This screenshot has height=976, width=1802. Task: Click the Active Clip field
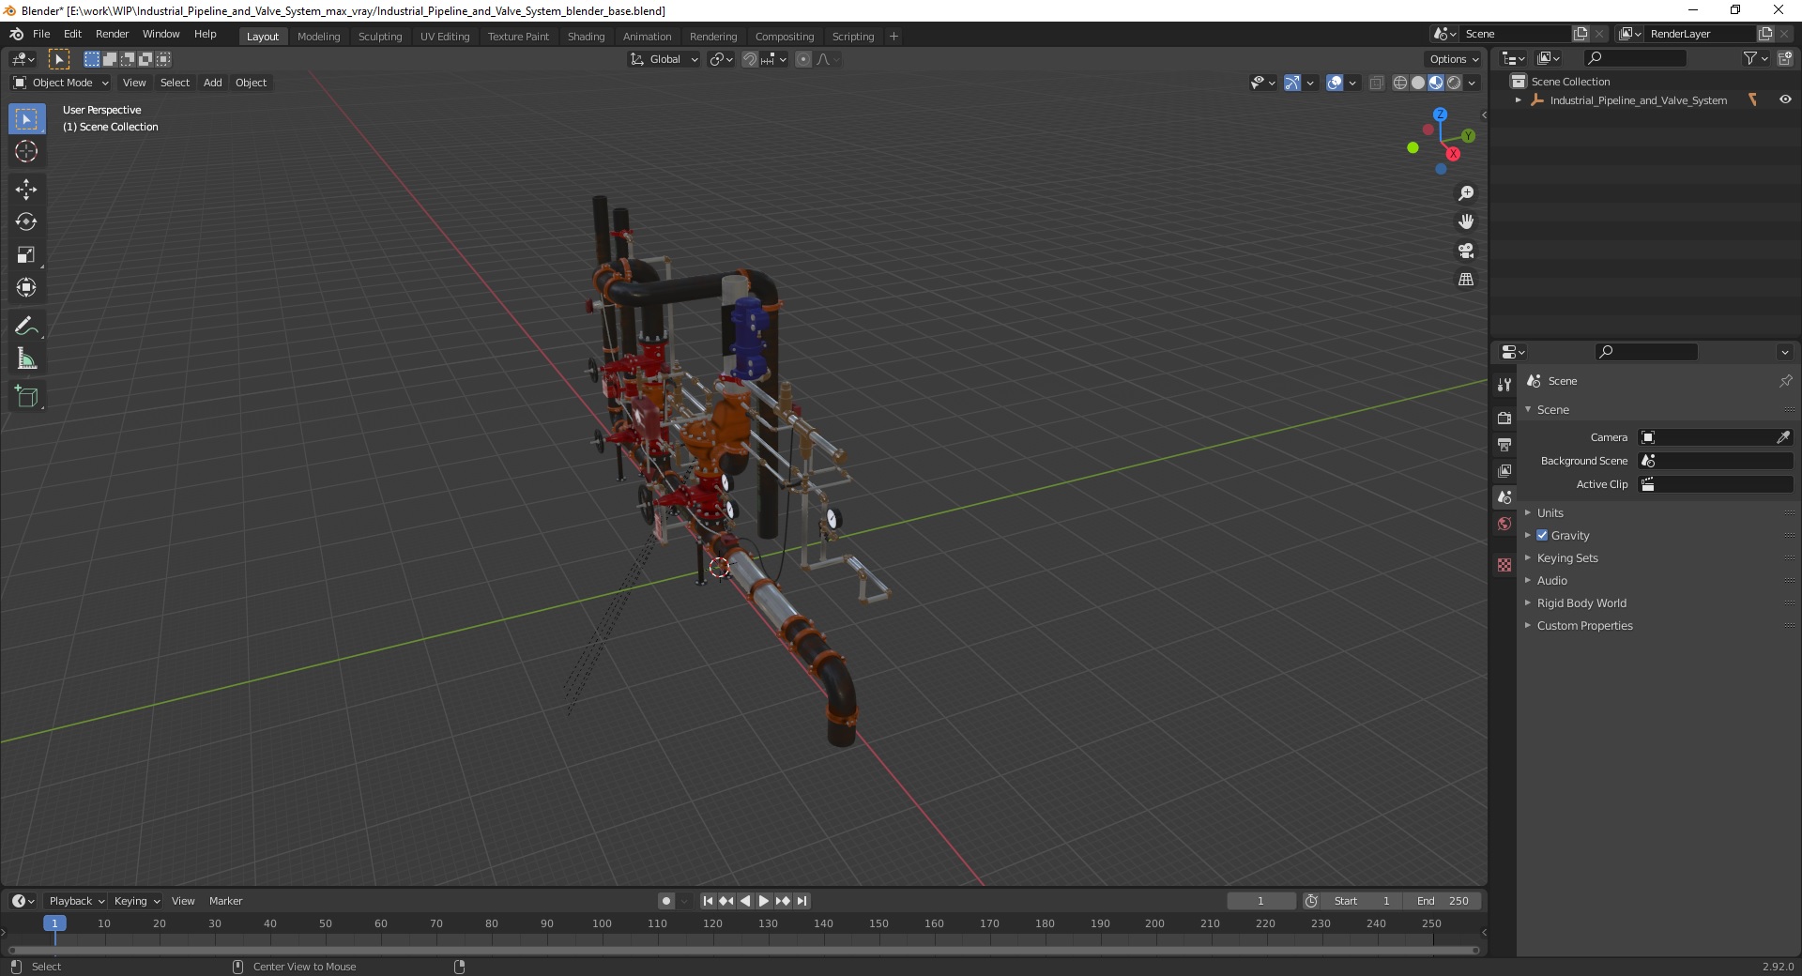click(x=1716, y=484)
